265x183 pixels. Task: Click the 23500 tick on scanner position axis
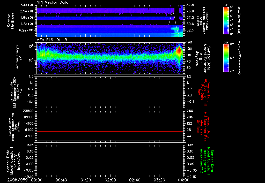click(28, 111)
